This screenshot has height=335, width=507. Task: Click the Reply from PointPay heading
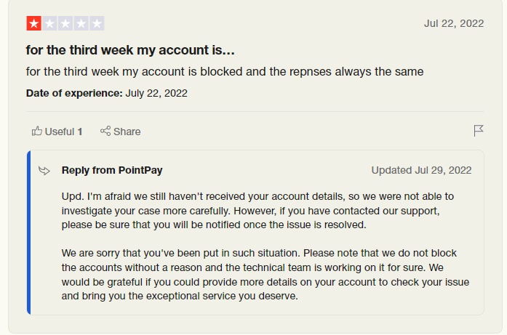tap(112, 170)
